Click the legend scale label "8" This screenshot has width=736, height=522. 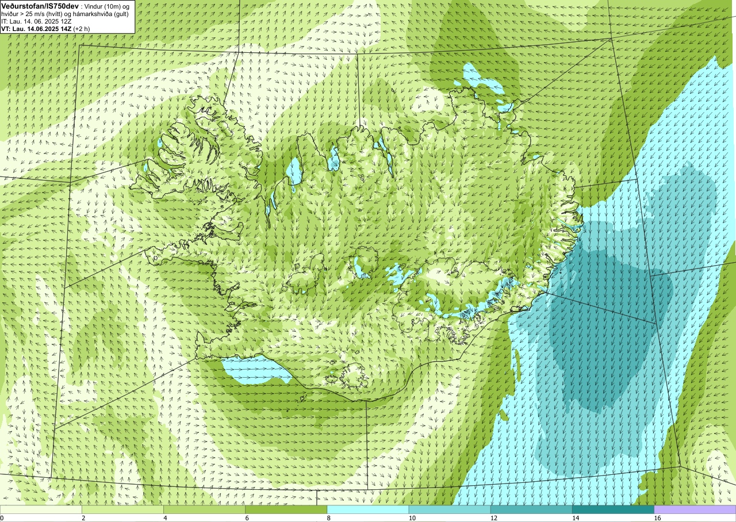[329, 518]
